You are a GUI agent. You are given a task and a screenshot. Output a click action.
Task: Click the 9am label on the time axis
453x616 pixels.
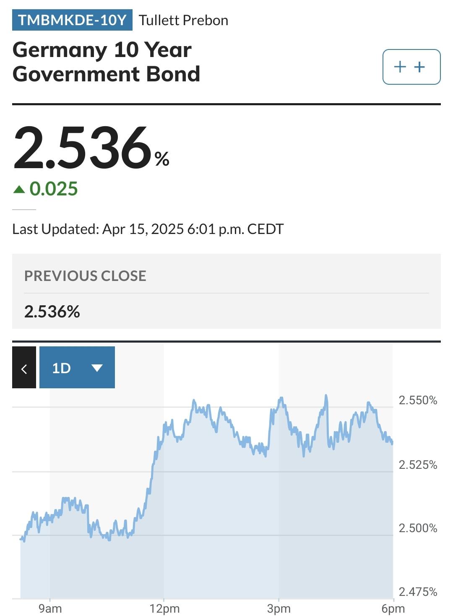coord(50,608)
